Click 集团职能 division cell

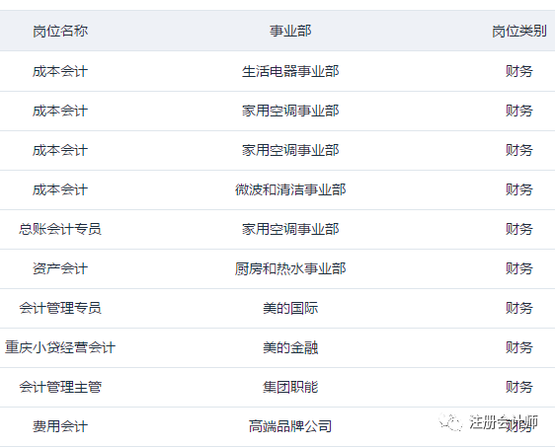(290, 387)
